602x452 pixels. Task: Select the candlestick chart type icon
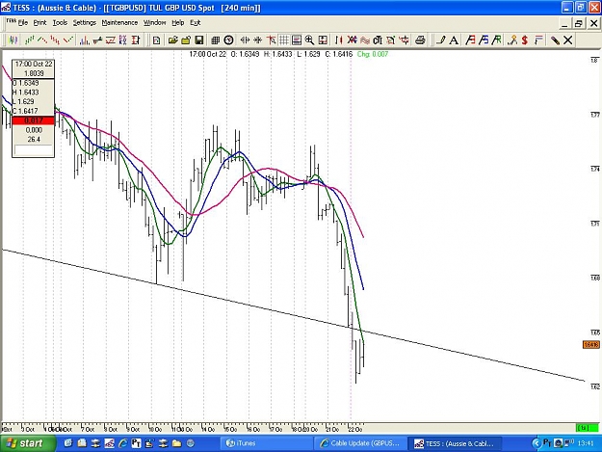click(x=13, y=40)
